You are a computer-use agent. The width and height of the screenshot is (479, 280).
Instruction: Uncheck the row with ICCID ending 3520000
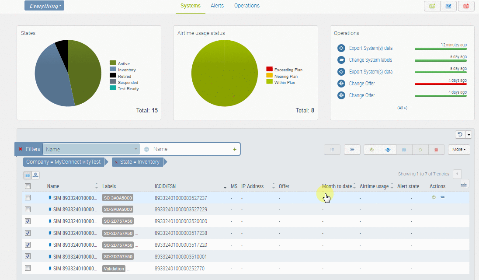[28, 221]
